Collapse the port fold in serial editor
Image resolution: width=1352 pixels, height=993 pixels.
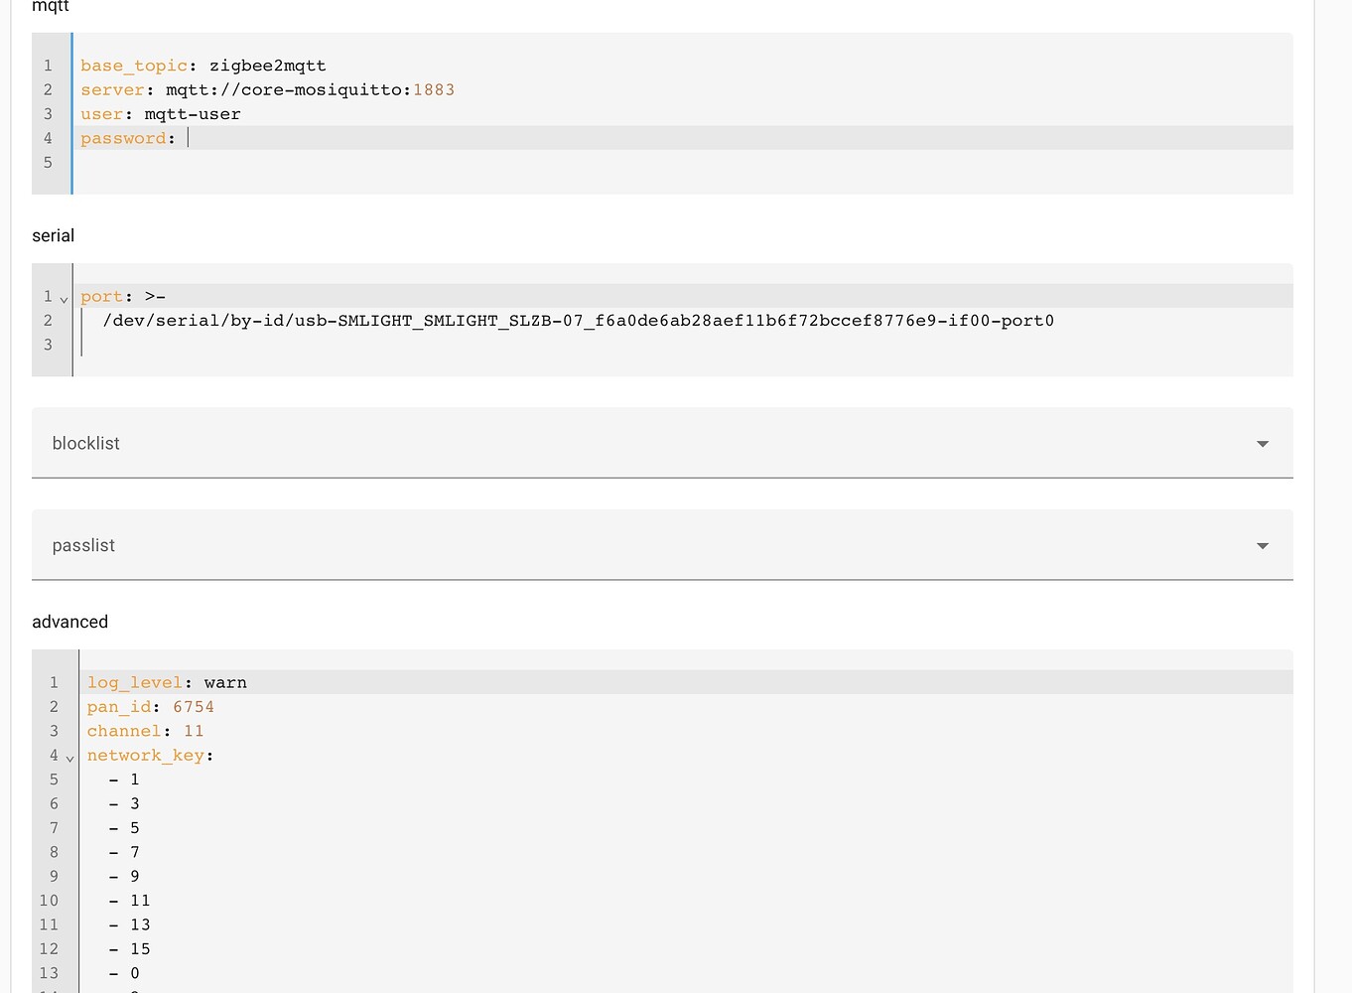64,298
